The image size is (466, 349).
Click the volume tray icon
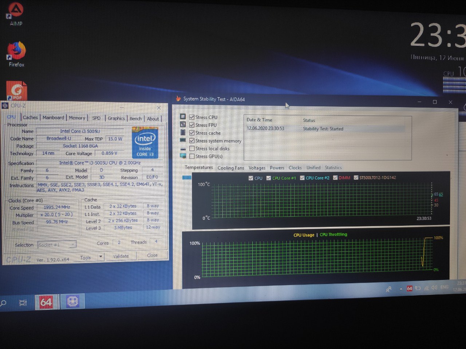(434, 288)
